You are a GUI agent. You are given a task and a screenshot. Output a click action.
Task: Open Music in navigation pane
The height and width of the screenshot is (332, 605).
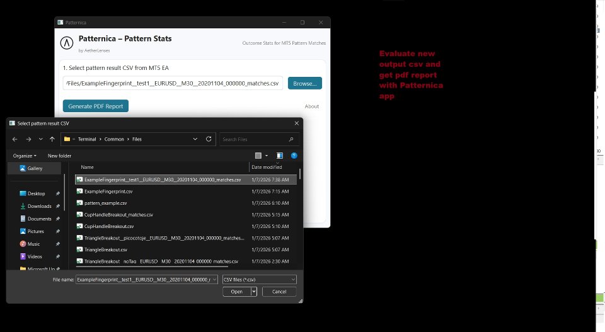point(33,244)
